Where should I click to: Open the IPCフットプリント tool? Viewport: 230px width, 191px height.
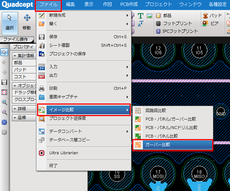pos(177,31)
